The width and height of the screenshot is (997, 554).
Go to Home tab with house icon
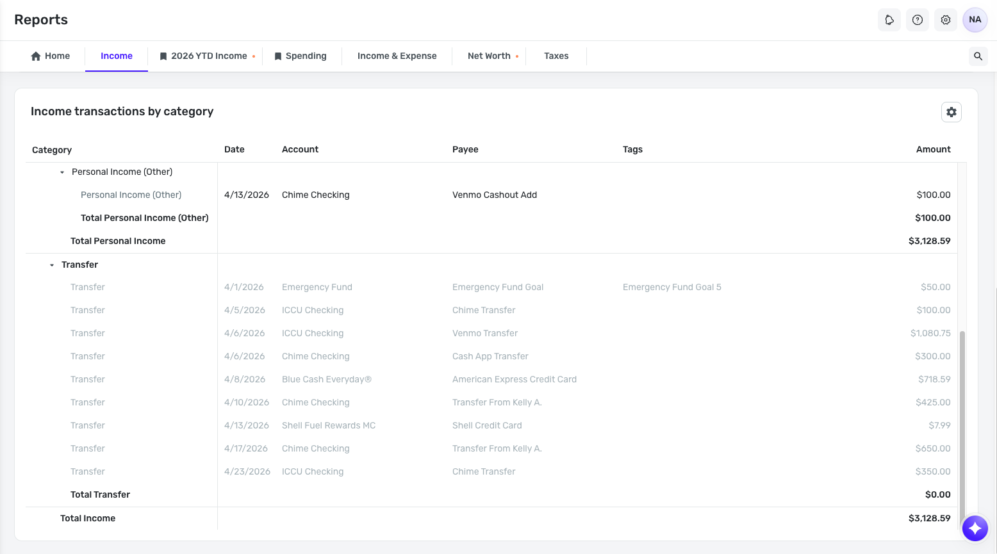coord(51,56)
